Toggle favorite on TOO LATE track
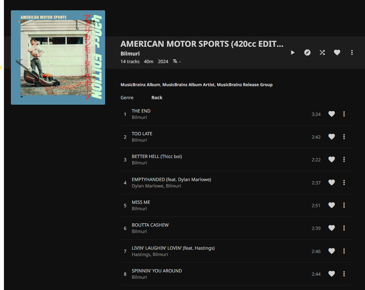Image resolution: width=365 pixels, height=290 pixels. [x=332, y=137]
